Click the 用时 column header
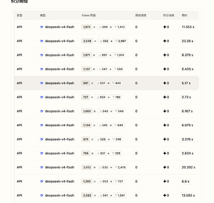The width and height of the screenshot is (214, 203). 184,15
